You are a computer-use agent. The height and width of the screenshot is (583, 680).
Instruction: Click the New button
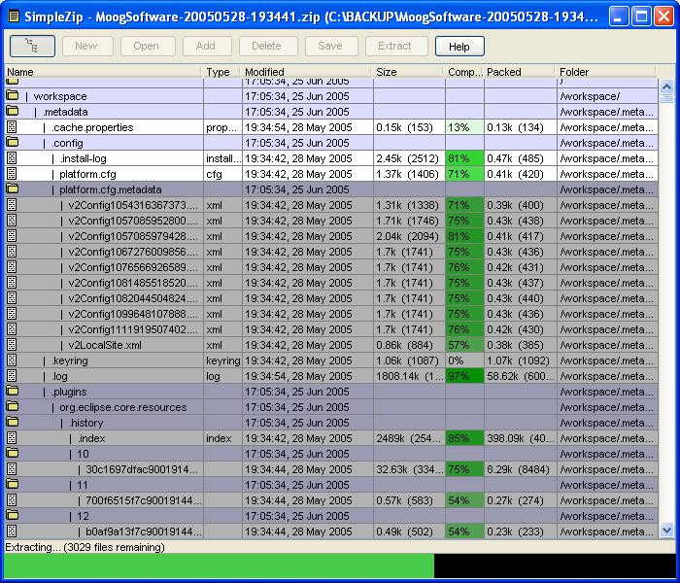87,46
